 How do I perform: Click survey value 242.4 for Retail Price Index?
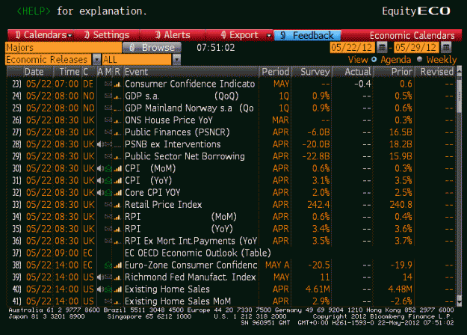click(x=318, y=205)
